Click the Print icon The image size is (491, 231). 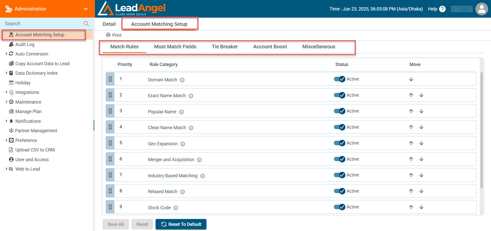point(108,35)
